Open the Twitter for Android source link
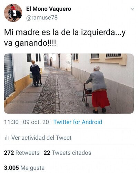 point(78,122)
